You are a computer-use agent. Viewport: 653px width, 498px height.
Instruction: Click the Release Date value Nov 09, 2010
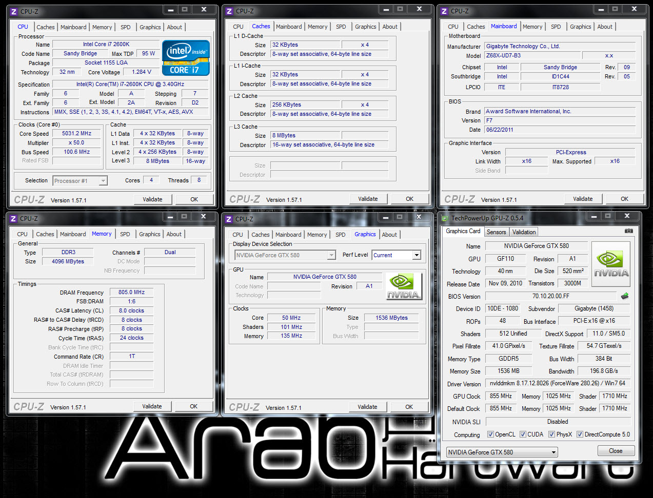tap(505, 283)
